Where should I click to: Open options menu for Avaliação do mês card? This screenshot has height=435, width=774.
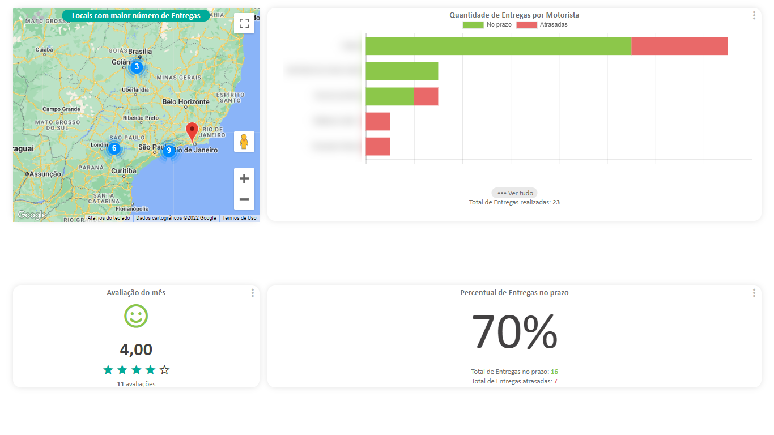252,293
